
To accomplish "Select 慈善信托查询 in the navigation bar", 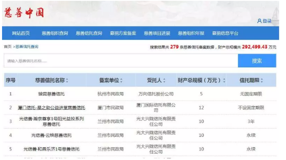I will (x=89, y=33).
